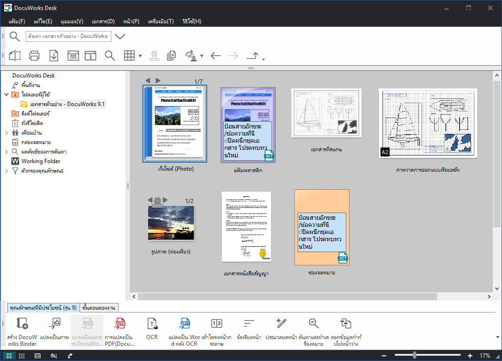Image resolution: width=502 pixels, height=361 pixels.
Task: Click the convert to Word after OCR icon
Action: 185,324
